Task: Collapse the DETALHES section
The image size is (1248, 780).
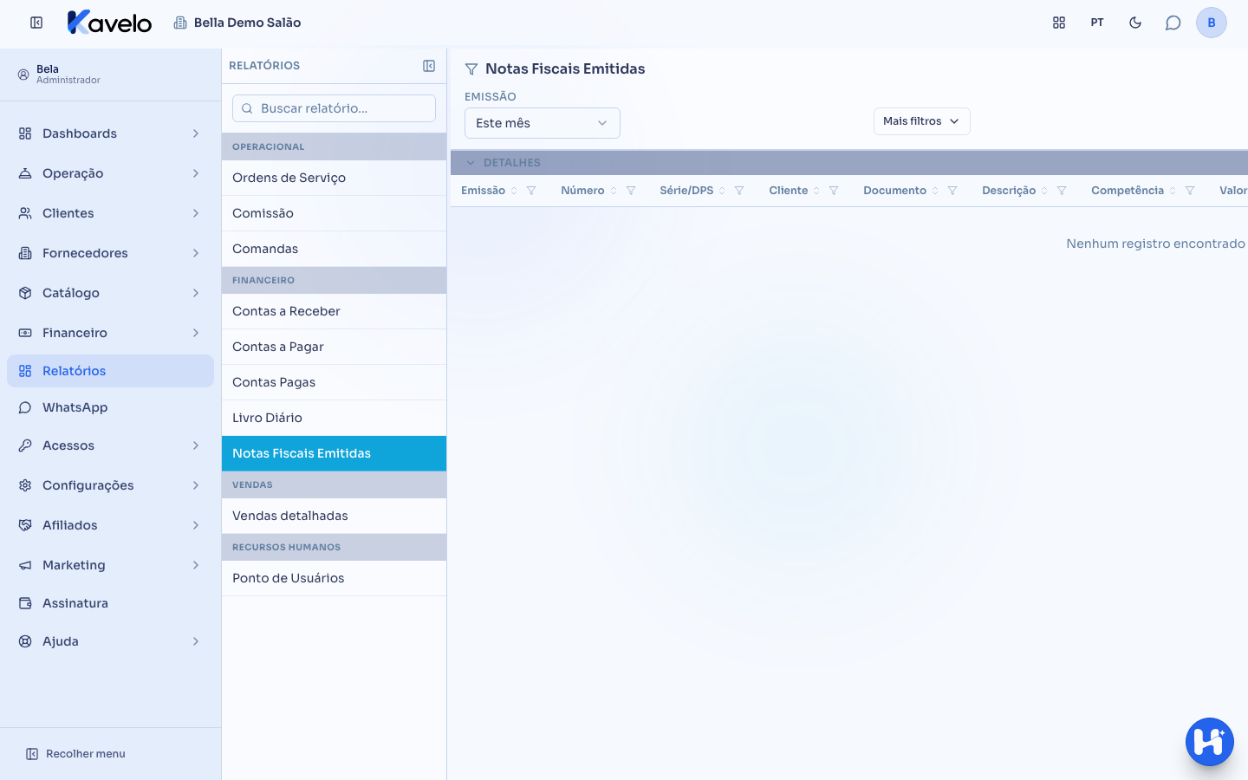Action: click(x=471, y=163)
